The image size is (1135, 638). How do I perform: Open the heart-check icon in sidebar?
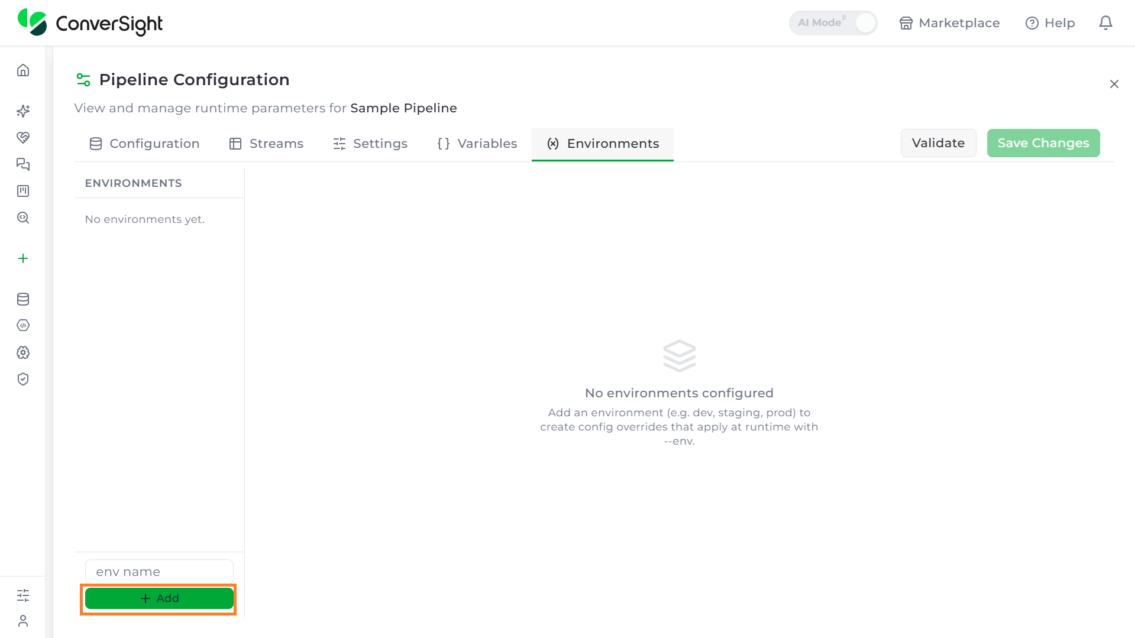23,138
